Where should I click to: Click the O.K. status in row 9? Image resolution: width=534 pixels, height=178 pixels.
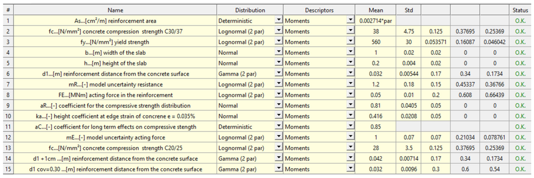[x=520, y=106]
